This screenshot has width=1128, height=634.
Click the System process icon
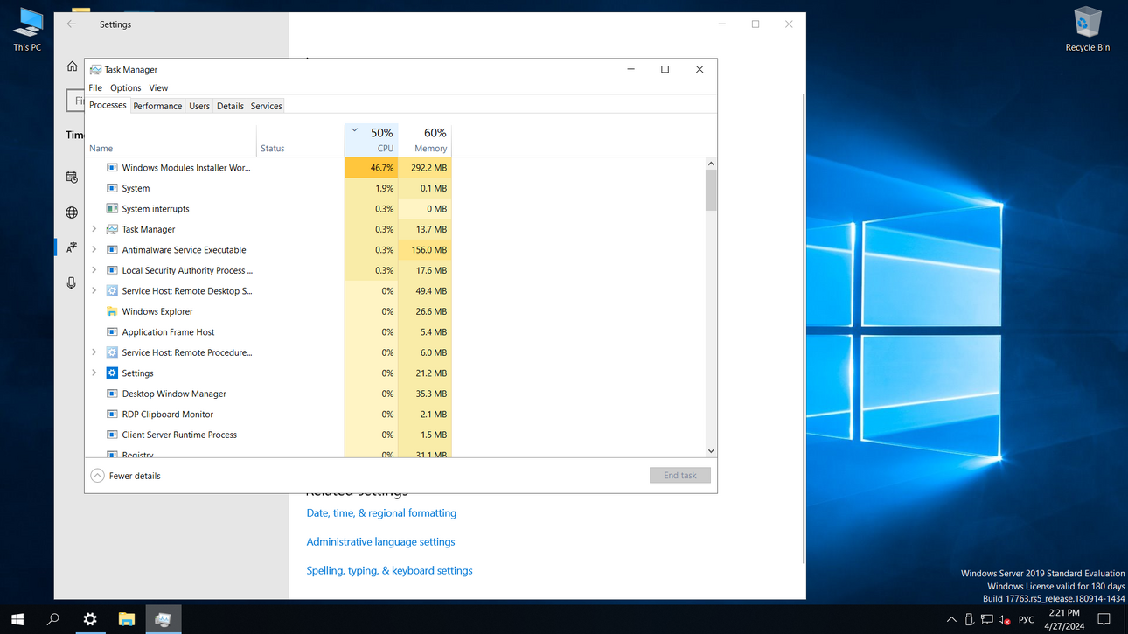pyautogui.click(x=112, y=188)
